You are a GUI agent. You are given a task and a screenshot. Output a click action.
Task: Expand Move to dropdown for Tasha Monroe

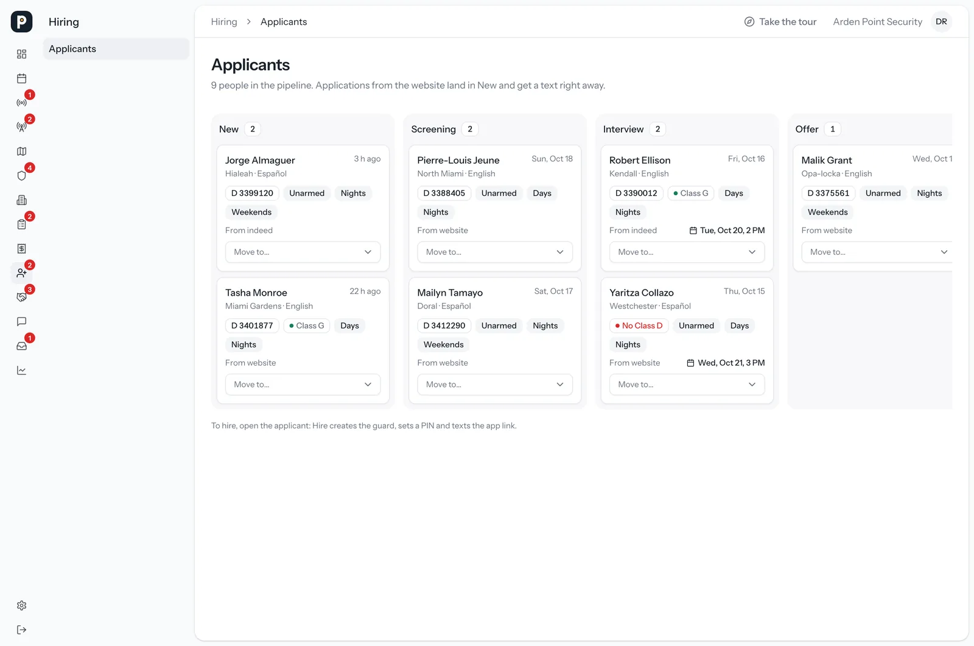click(303, 384)
